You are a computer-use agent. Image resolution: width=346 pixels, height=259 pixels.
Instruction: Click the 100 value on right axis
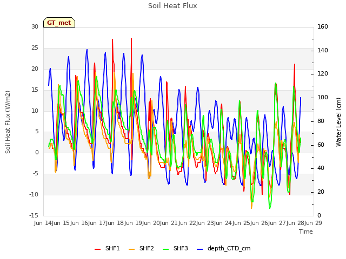[x=323, y=97]
